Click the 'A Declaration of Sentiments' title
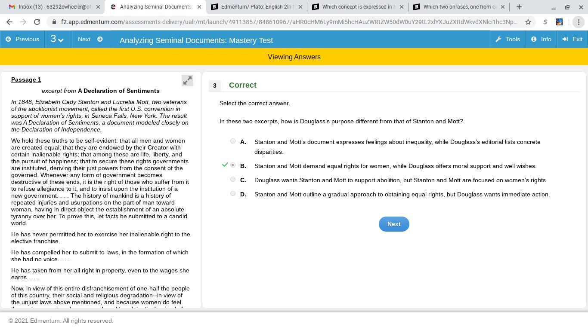Screen dimensions: 588x330 pos(119,91)
